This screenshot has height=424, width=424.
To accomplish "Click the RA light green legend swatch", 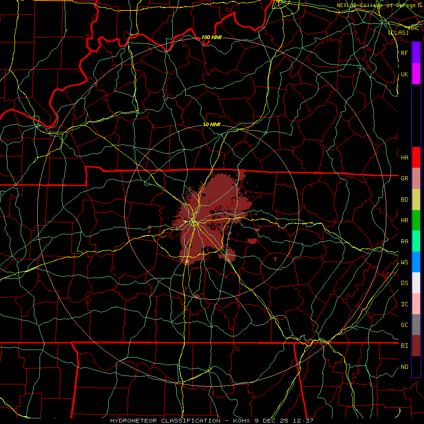I will pyautogui.click(x=416, y=241).
